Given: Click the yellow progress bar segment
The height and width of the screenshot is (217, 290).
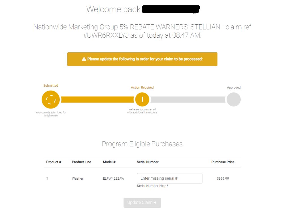Looking at the screenshot, I should [x=97, y=99].
